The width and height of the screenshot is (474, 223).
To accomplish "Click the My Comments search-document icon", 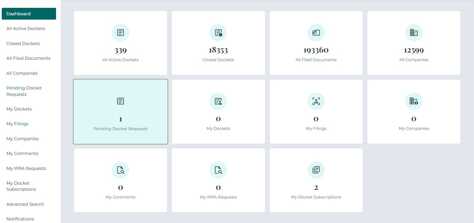I will coord(121,170).
